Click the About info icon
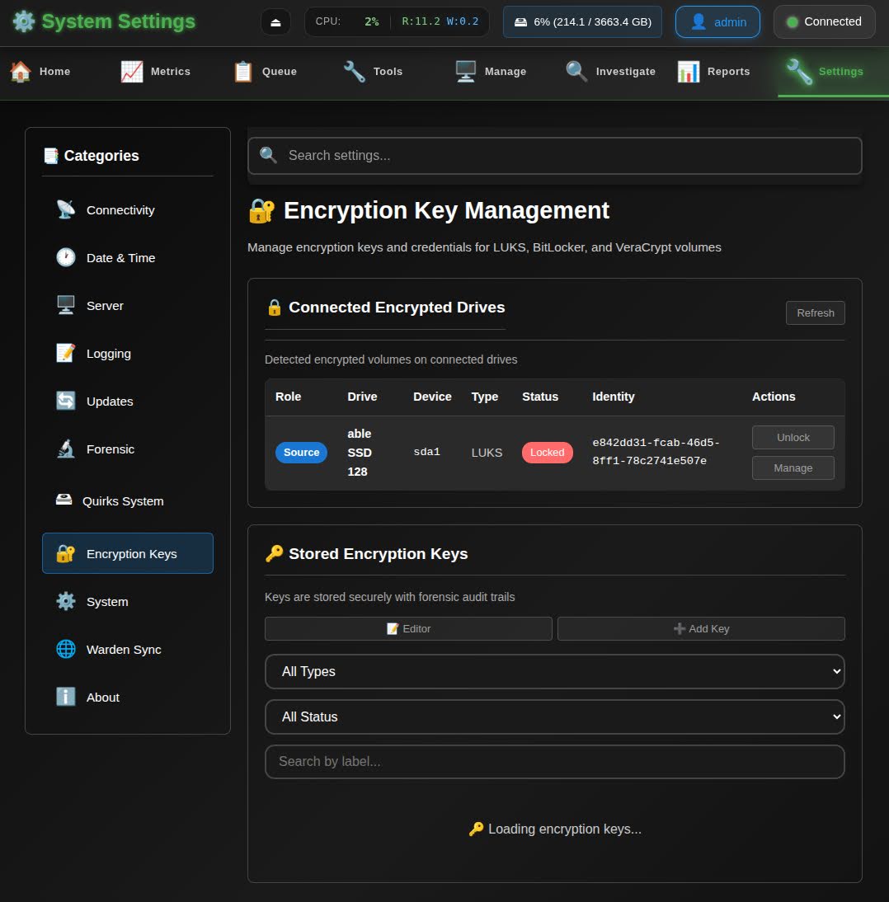 (x=66, y=697)
